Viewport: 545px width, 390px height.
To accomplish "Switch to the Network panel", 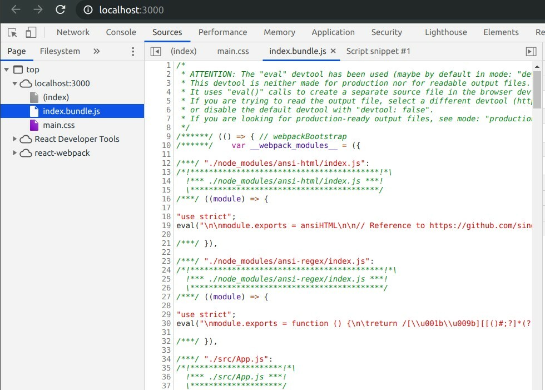I will 73,32.
